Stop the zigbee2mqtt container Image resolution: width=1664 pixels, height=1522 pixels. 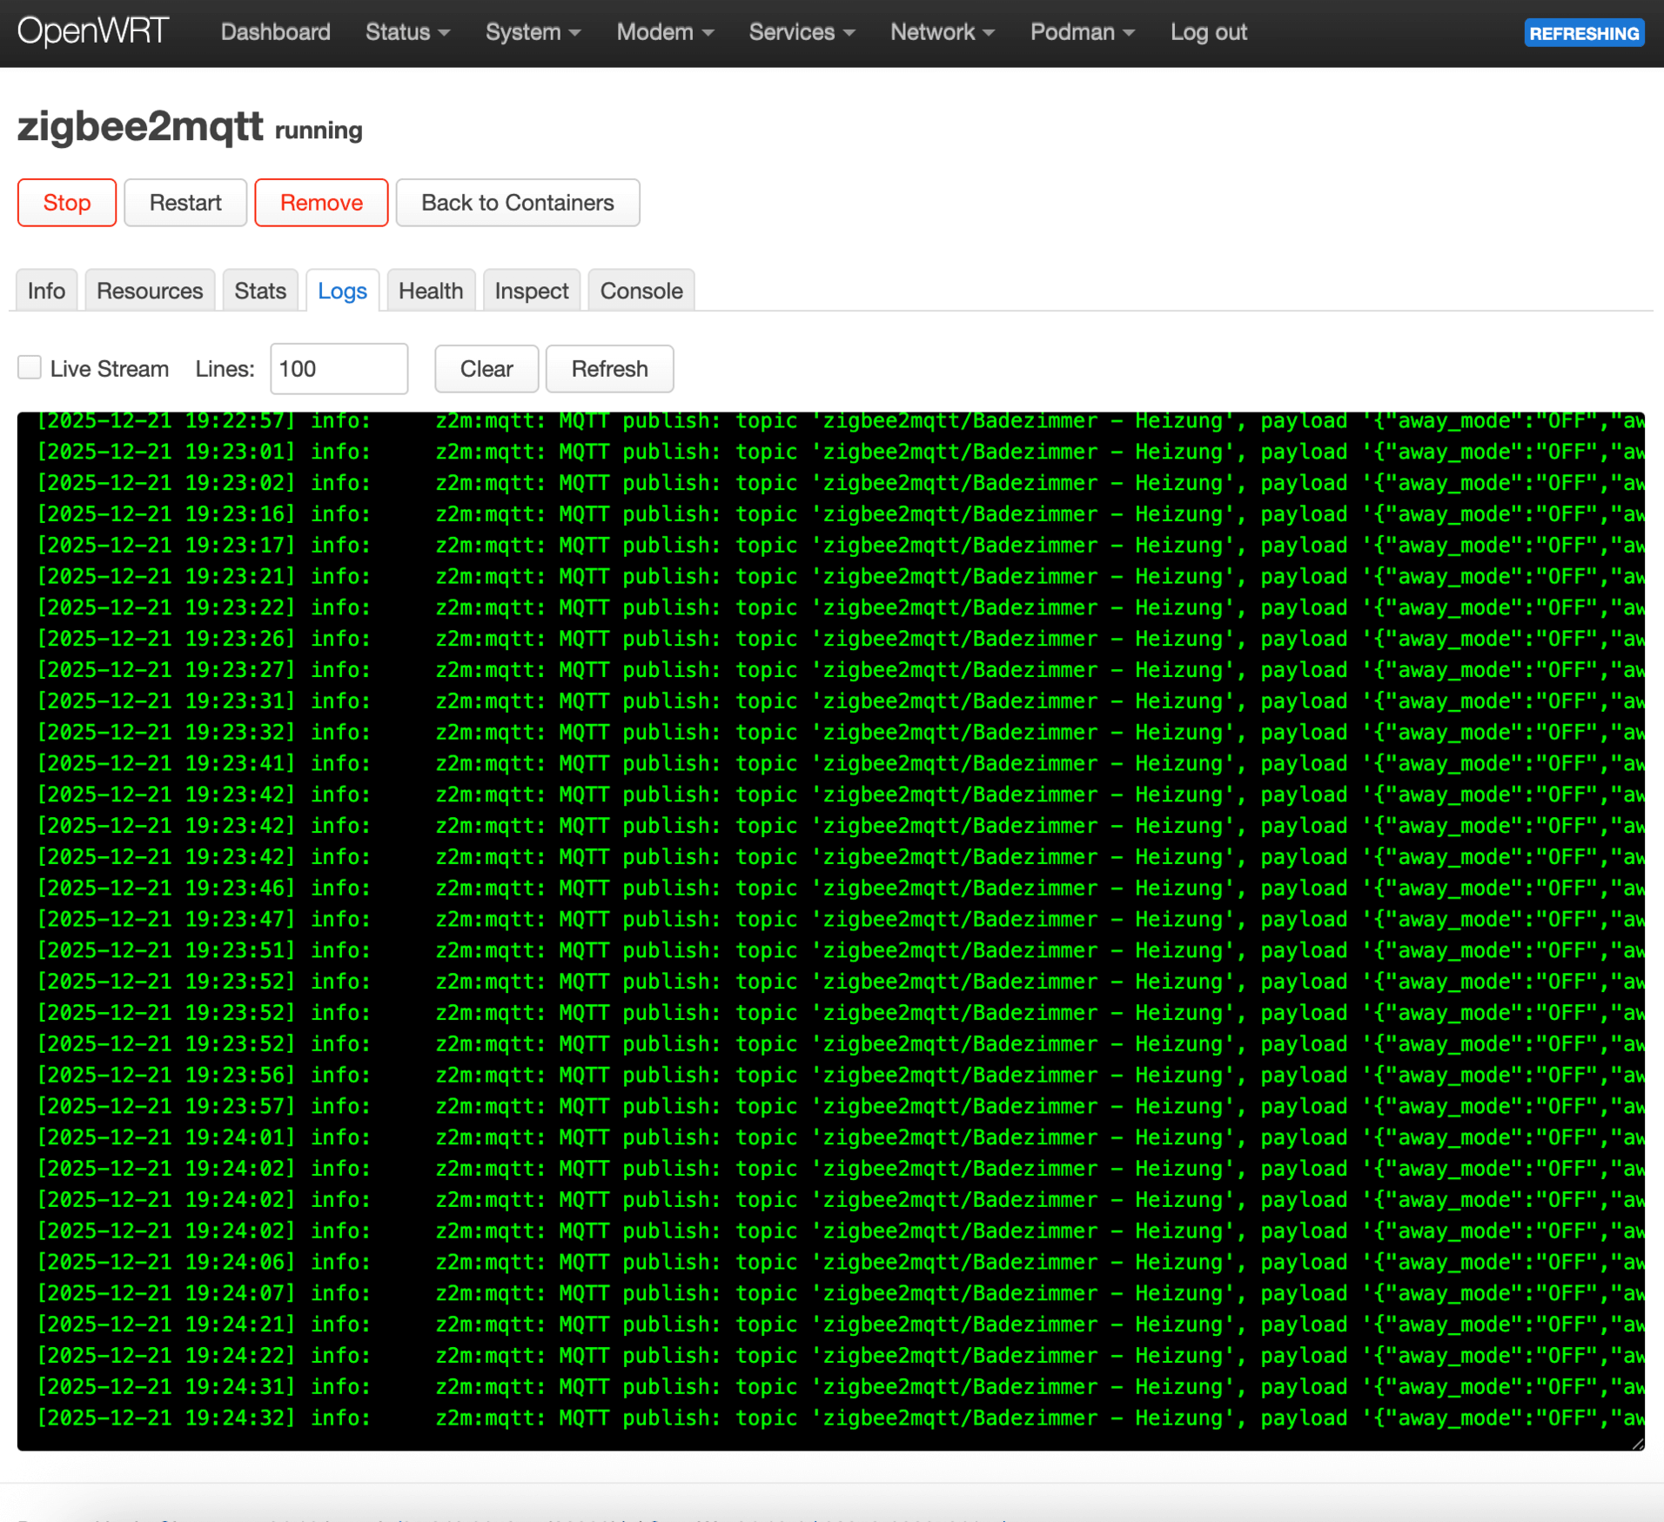[x=67, y=203]
